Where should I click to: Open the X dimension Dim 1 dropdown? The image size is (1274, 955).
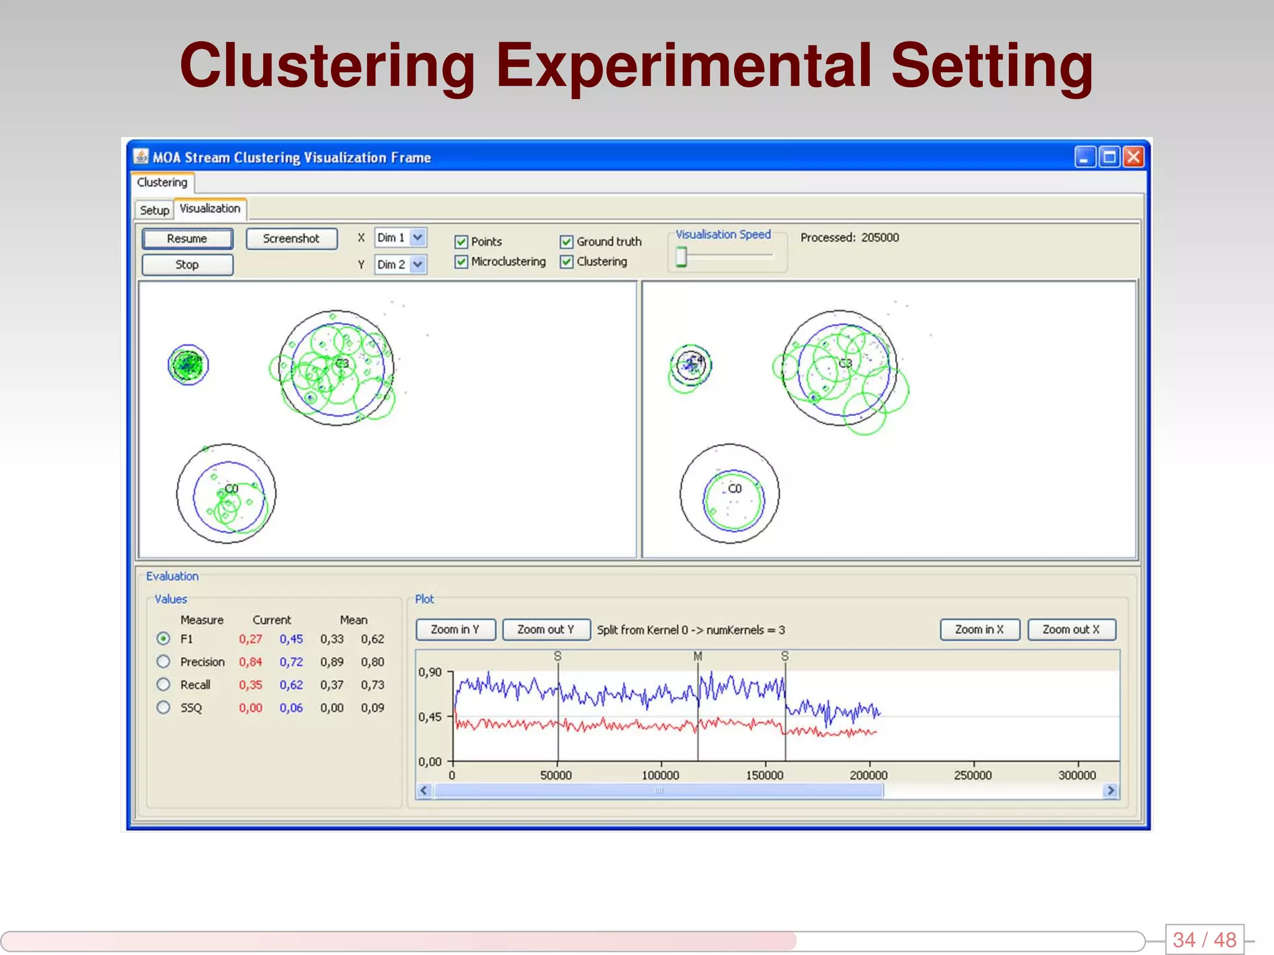click(400, 238)
